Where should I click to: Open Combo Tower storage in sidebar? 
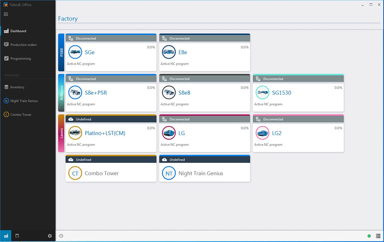(21, 115)
